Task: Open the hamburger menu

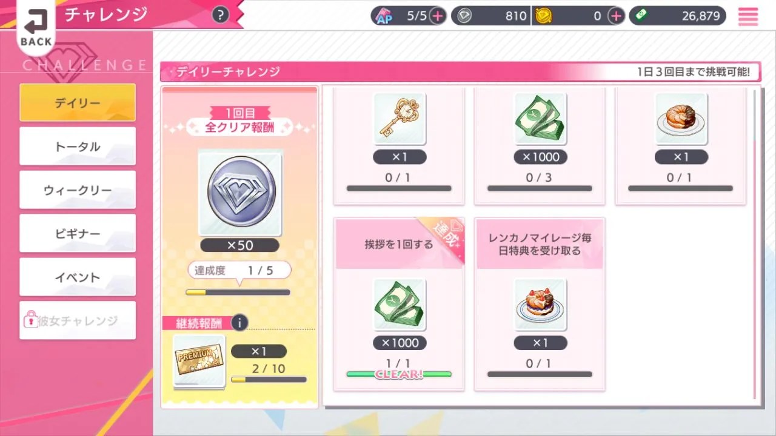Action: tap(748, 16)
